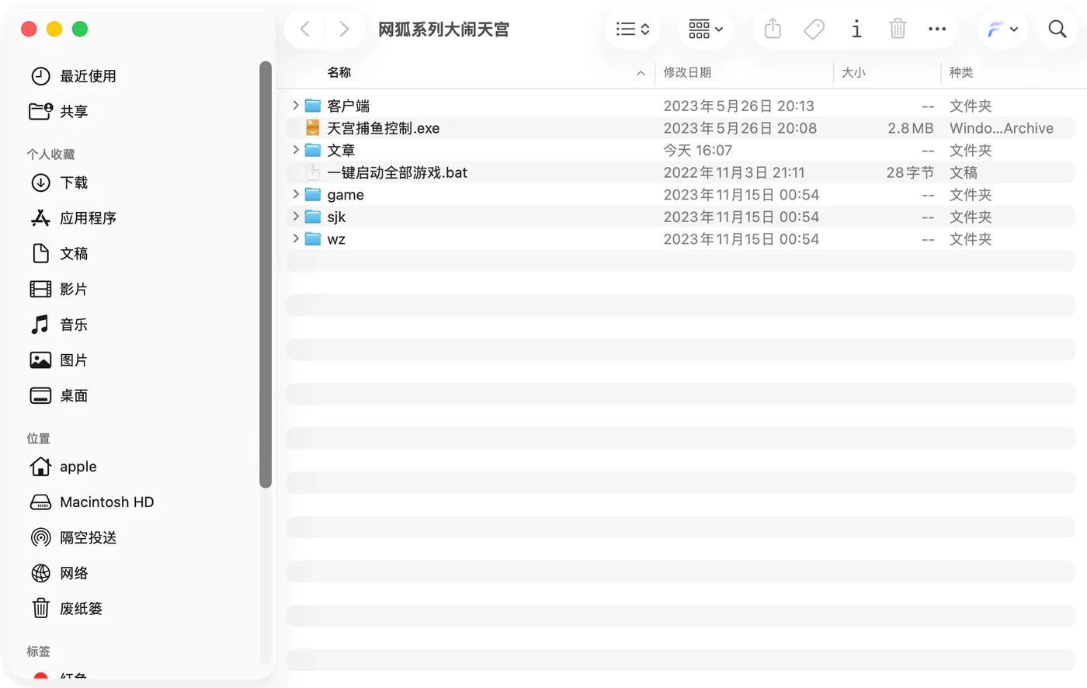1087x688 pixels.
Task: Open the list view options menu
Action: 633,30
